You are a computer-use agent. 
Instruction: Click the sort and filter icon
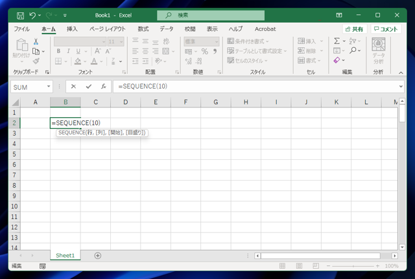pyautogui.click(x=353, y=41)
